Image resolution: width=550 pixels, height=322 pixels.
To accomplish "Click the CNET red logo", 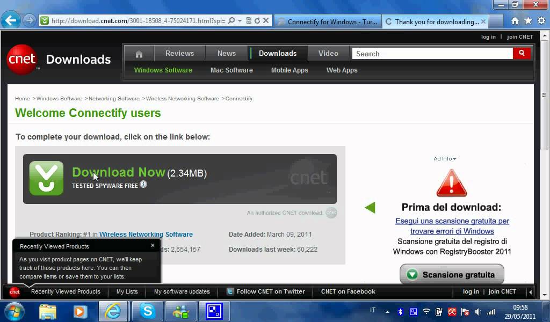I will (22, 59).
